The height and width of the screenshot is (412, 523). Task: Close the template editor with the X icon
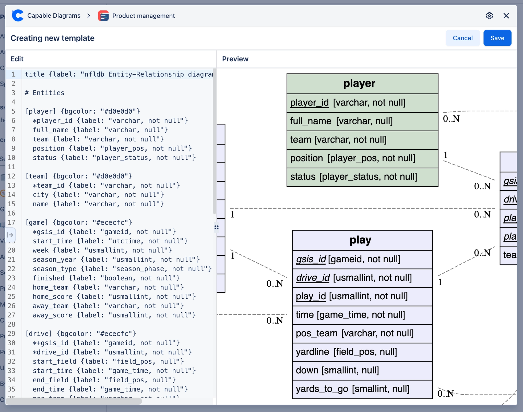click(x=506, y=16)
